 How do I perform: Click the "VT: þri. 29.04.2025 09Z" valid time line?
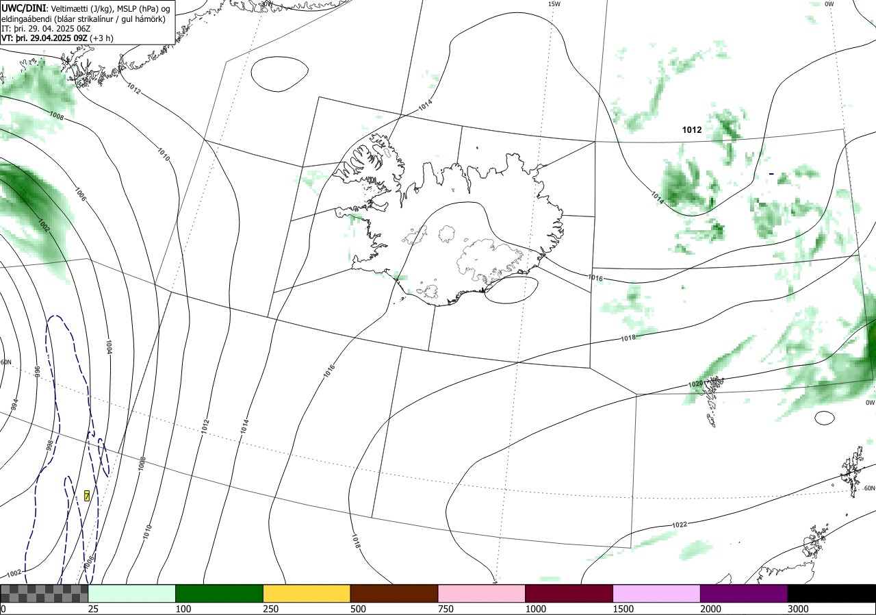[44, 38]
